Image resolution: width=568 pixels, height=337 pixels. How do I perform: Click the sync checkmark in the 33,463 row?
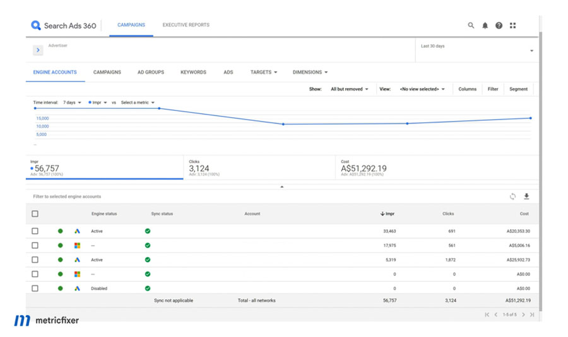point(148,231)
